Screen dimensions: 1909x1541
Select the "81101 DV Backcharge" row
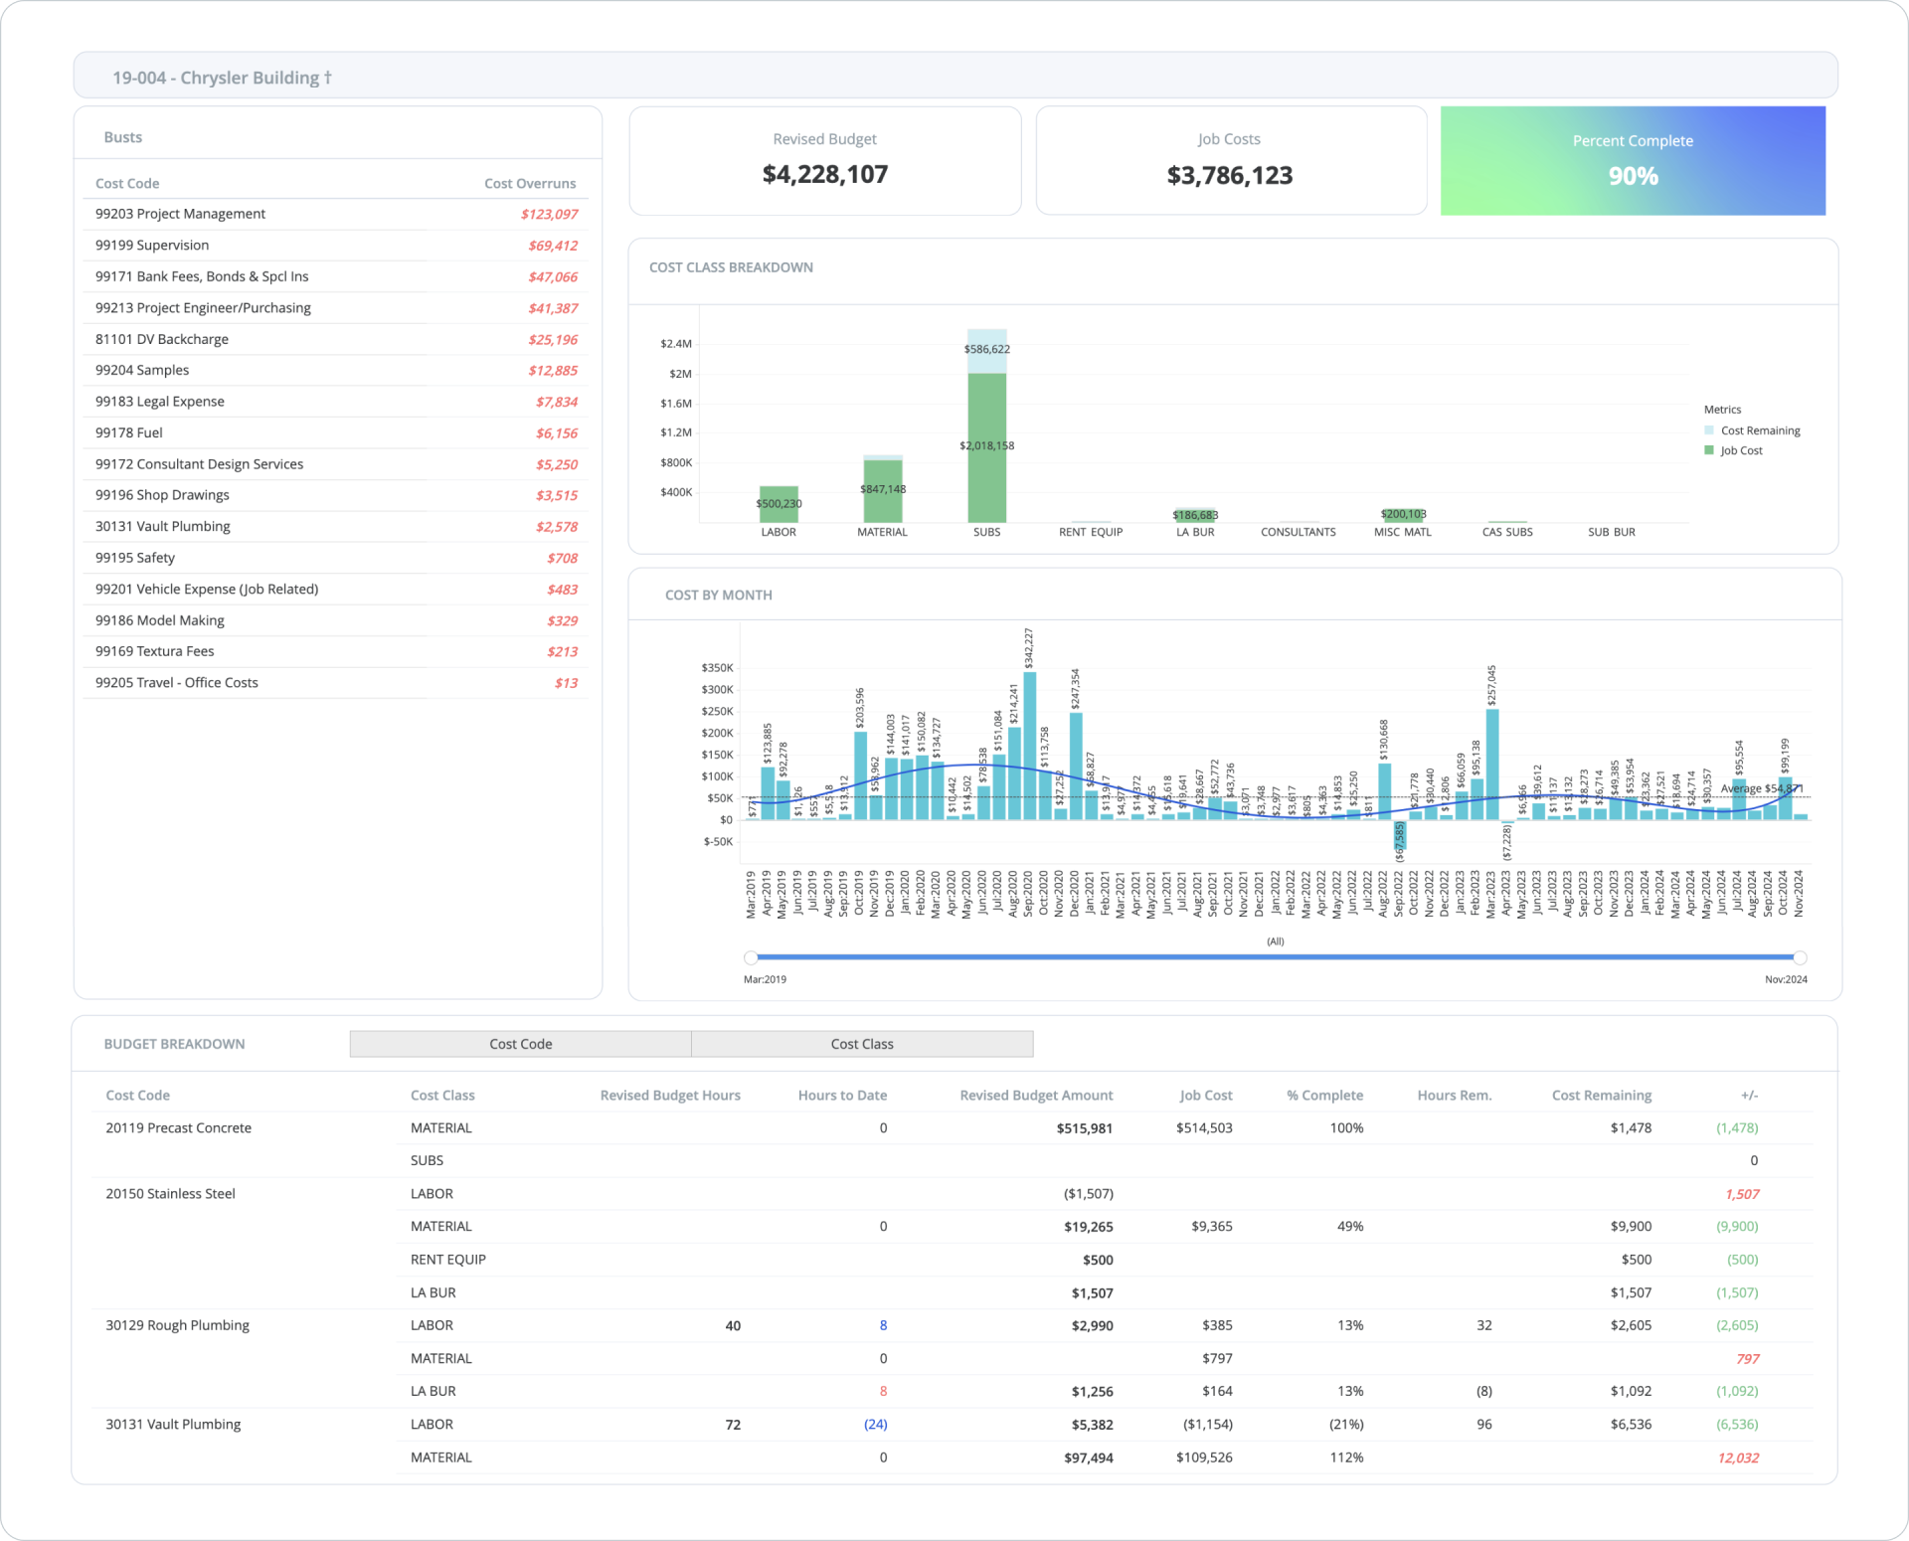(336, 339)
